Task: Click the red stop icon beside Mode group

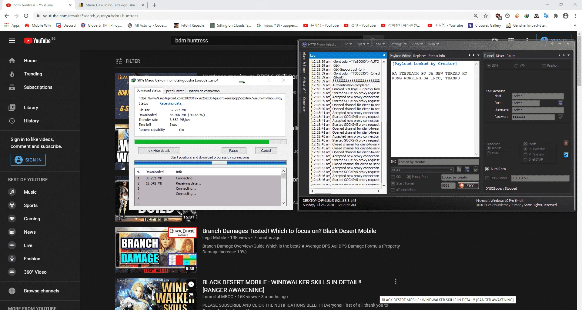Action: 566,143
